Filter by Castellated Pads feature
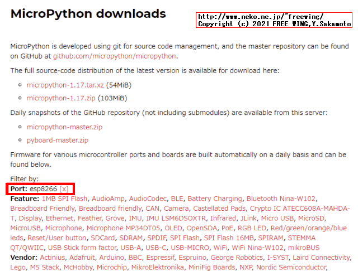Viewport: 358px width, 271px height. coord(219,209)
